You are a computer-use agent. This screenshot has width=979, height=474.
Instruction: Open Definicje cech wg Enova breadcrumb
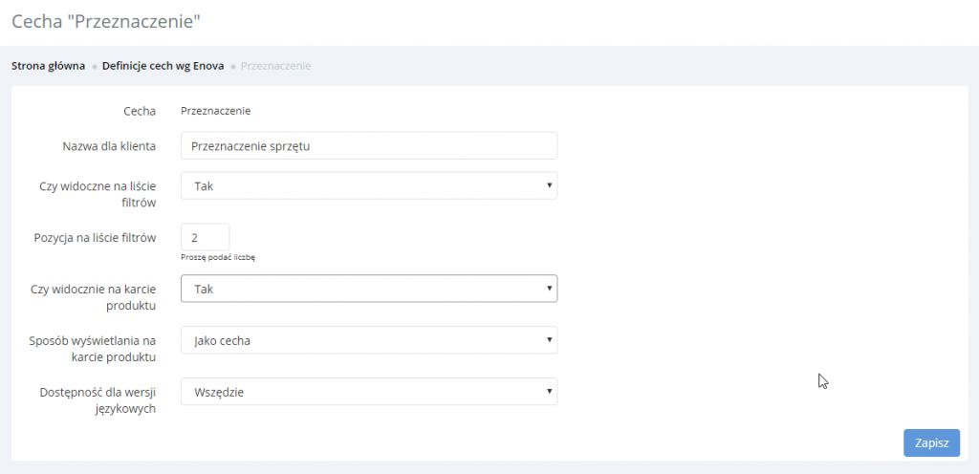[x=163, y=66]
